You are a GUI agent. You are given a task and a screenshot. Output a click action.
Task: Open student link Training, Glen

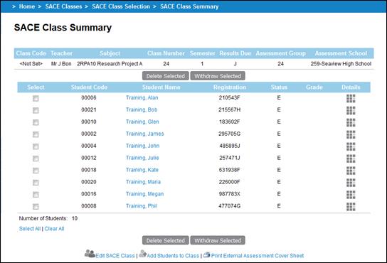(x=142, y=122)
